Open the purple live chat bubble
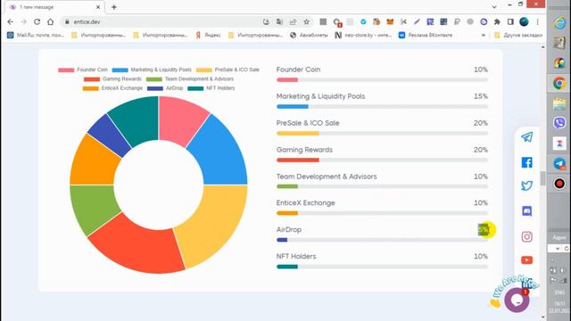The height and width of the screenshot is (321, 571). click(517, 300)
